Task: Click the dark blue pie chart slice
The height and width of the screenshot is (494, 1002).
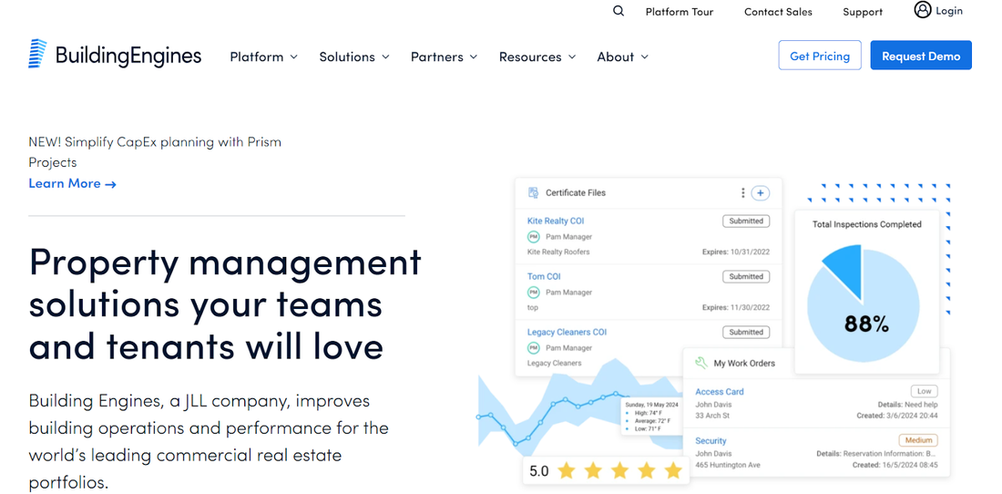Action: point(846,272)
